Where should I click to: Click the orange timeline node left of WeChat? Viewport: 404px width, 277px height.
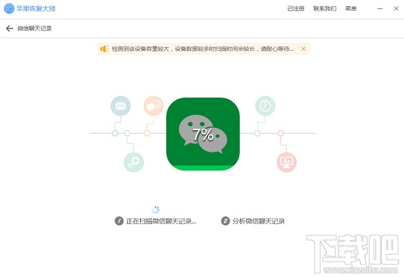[x=147, y=133]
